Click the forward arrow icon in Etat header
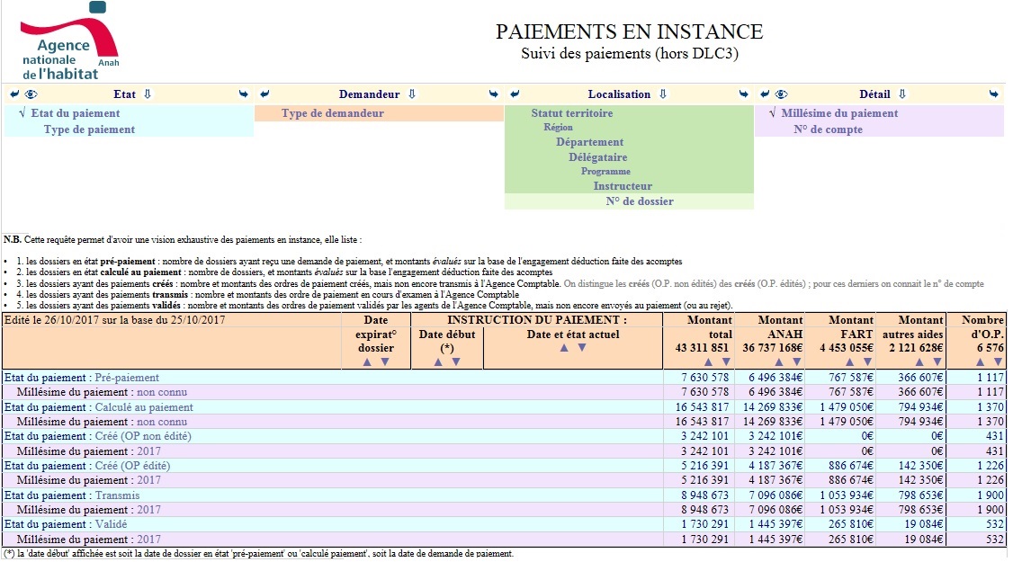 (244, 94)
